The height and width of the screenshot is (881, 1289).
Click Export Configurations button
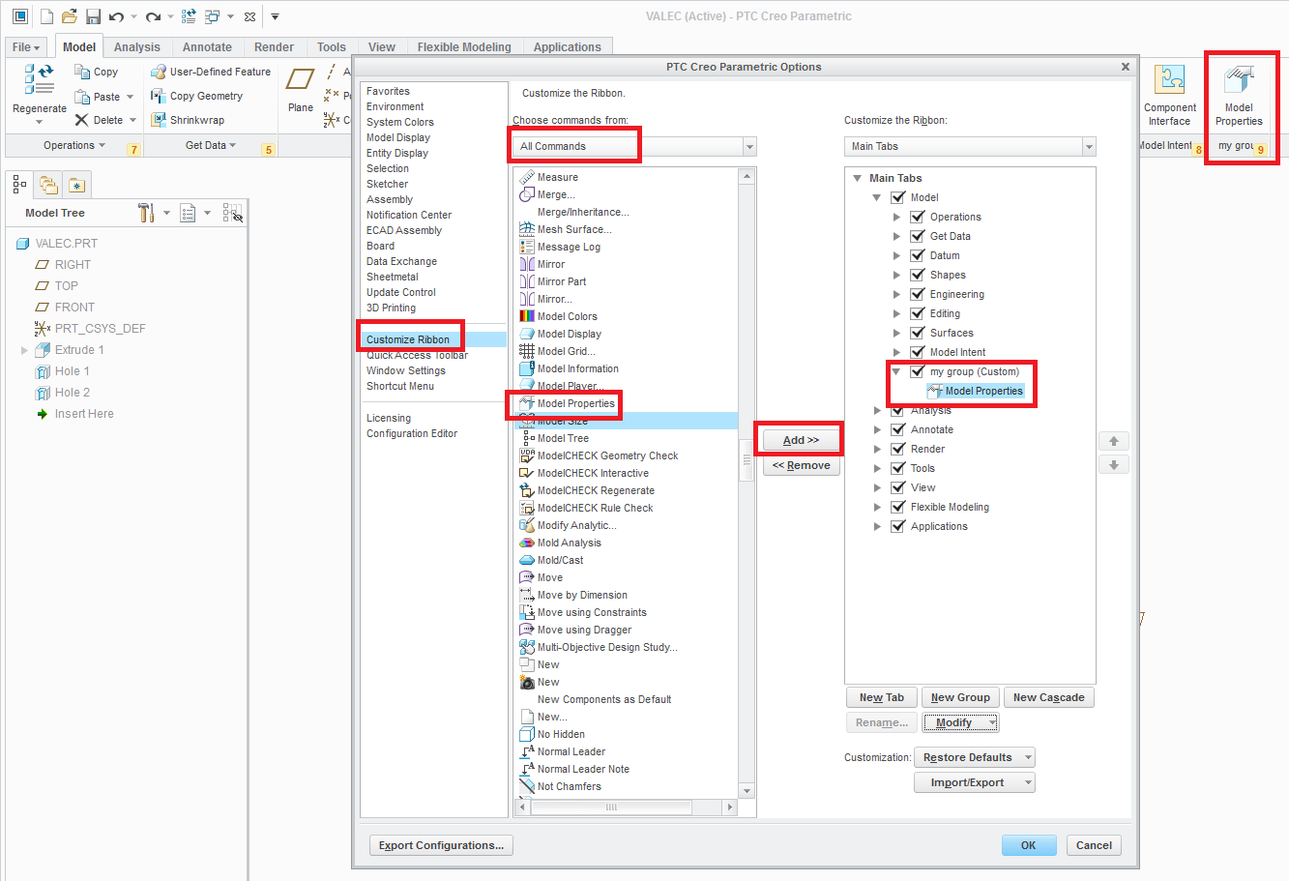(x=441, y=845)
